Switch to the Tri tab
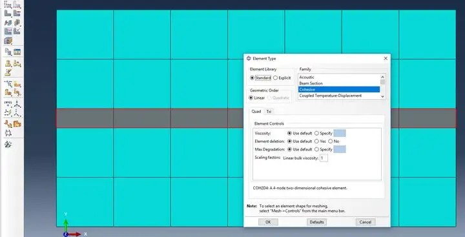 pyautogui.click(x=269, y=112)
